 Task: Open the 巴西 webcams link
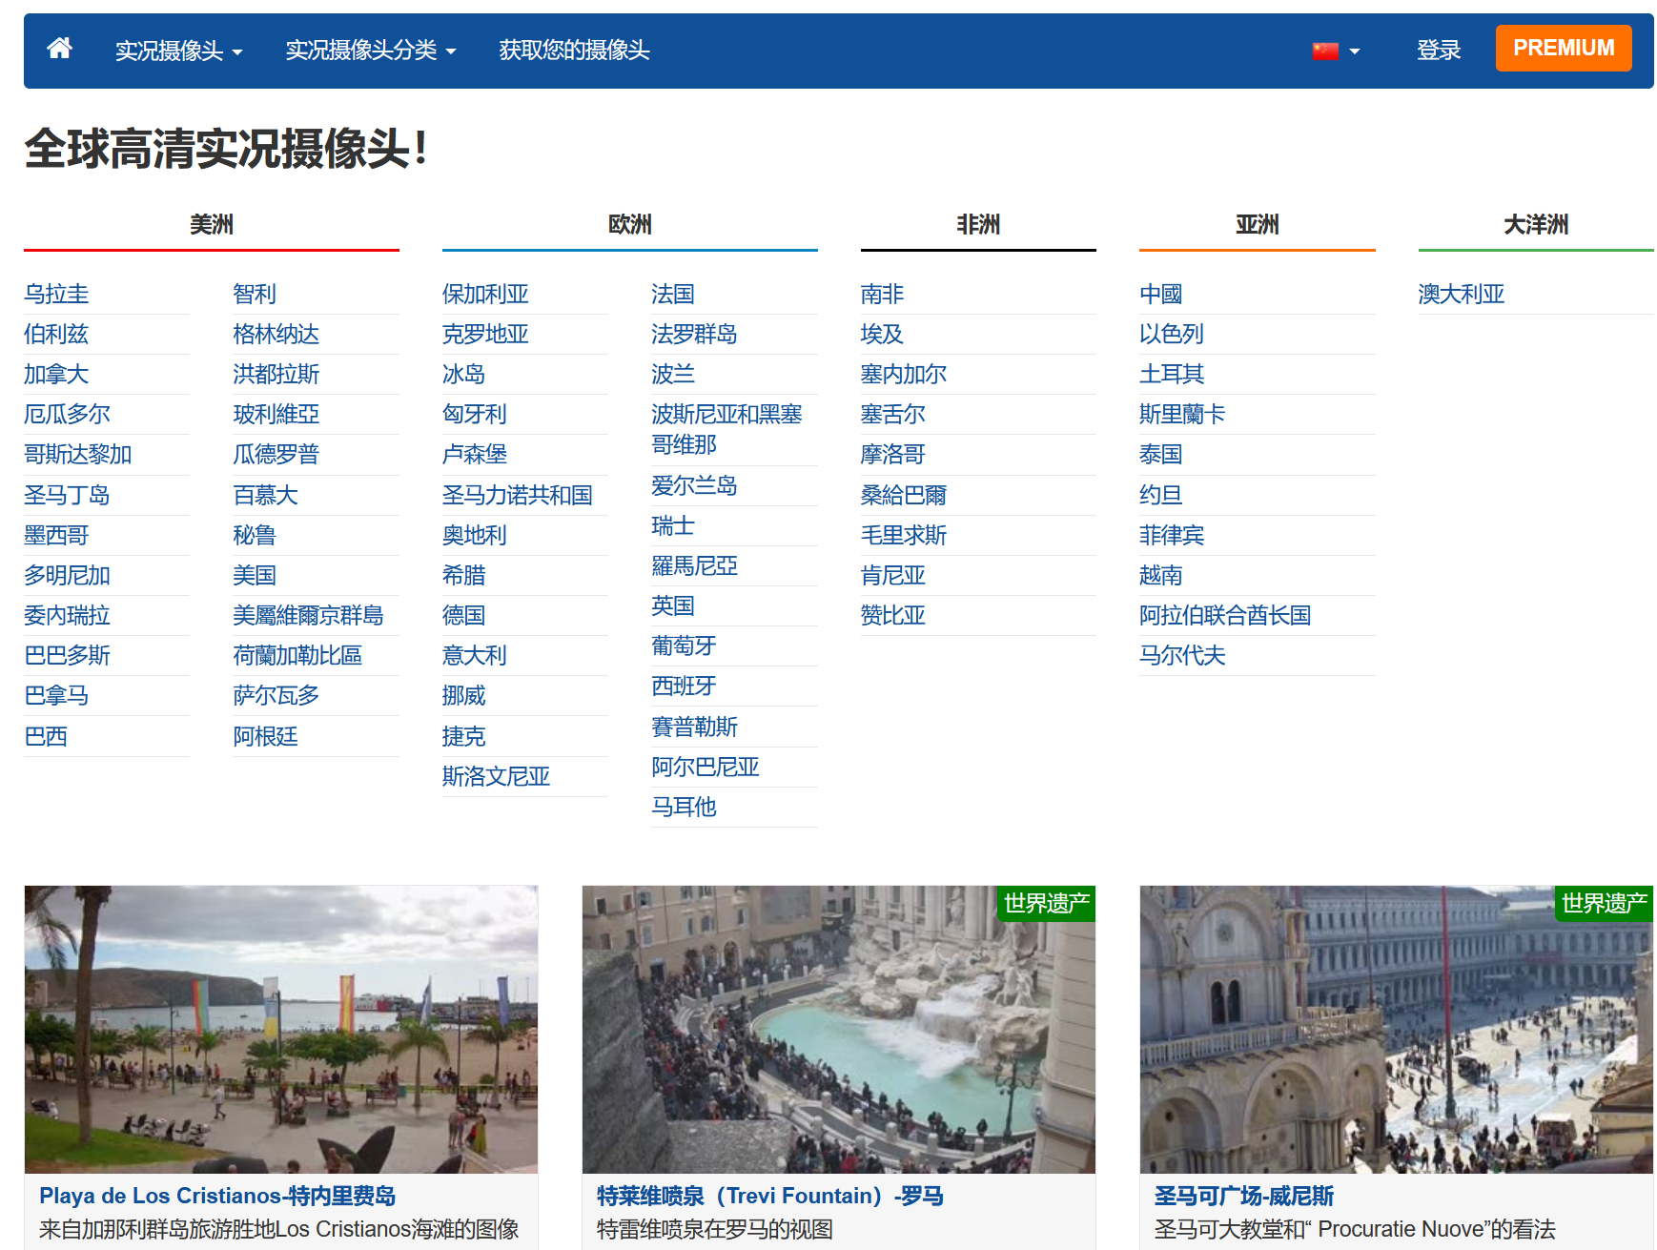point(45,736)
